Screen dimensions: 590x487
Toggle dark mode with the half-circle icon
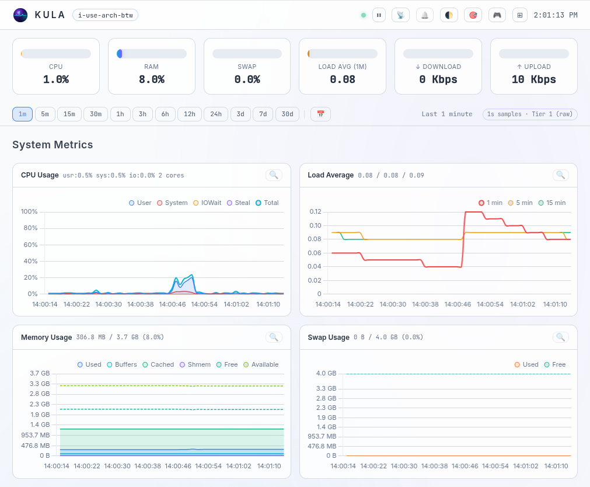(x=449, y=15)
